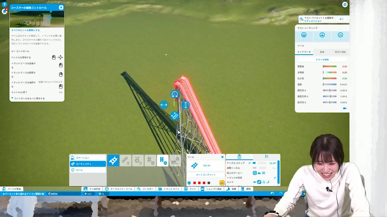Select the first カメラ mode icon
387x217 pixels.
pyautogui.click(x=255, y=182)
